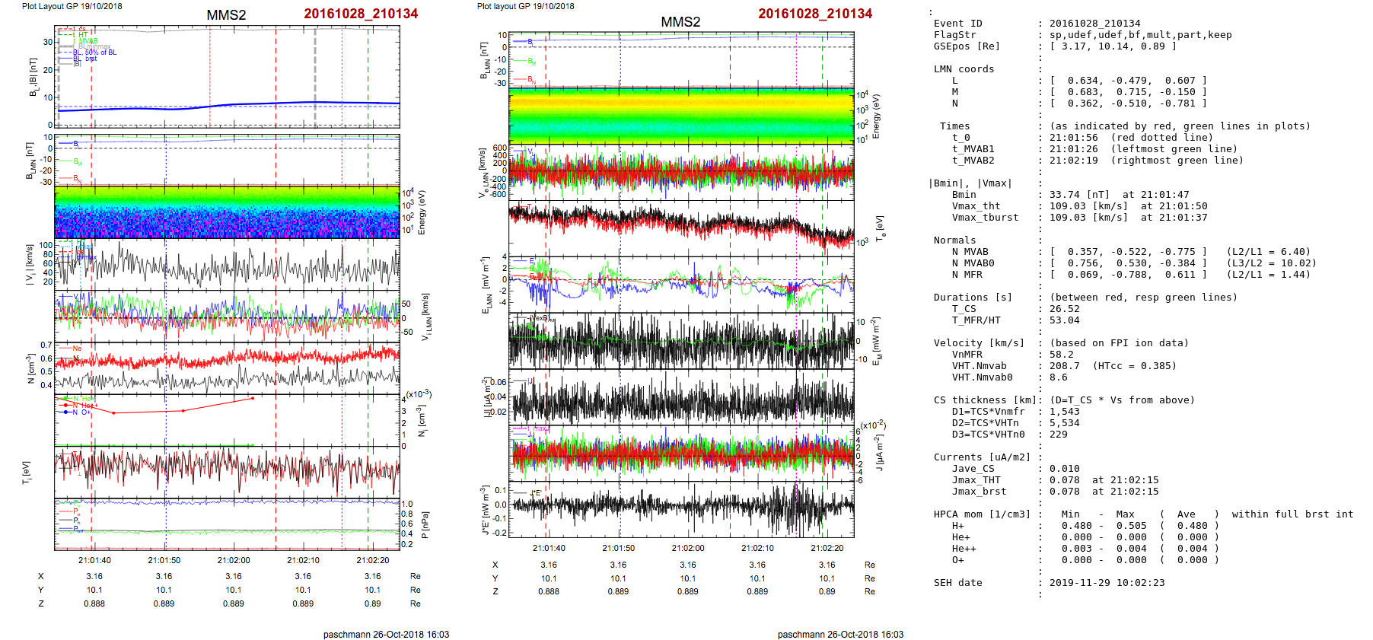Click the top-left Plot Layout GP text
This screenshot has height=640, width=1373.
click(72, 6)
